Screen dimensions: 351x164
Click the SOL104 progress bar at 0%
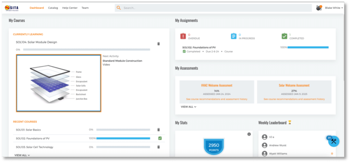(86, 50)
